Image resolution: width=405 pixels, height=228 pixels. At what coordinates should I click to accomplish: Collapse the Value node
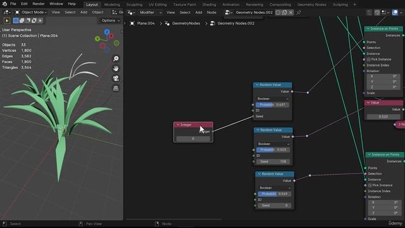[368, 103]
